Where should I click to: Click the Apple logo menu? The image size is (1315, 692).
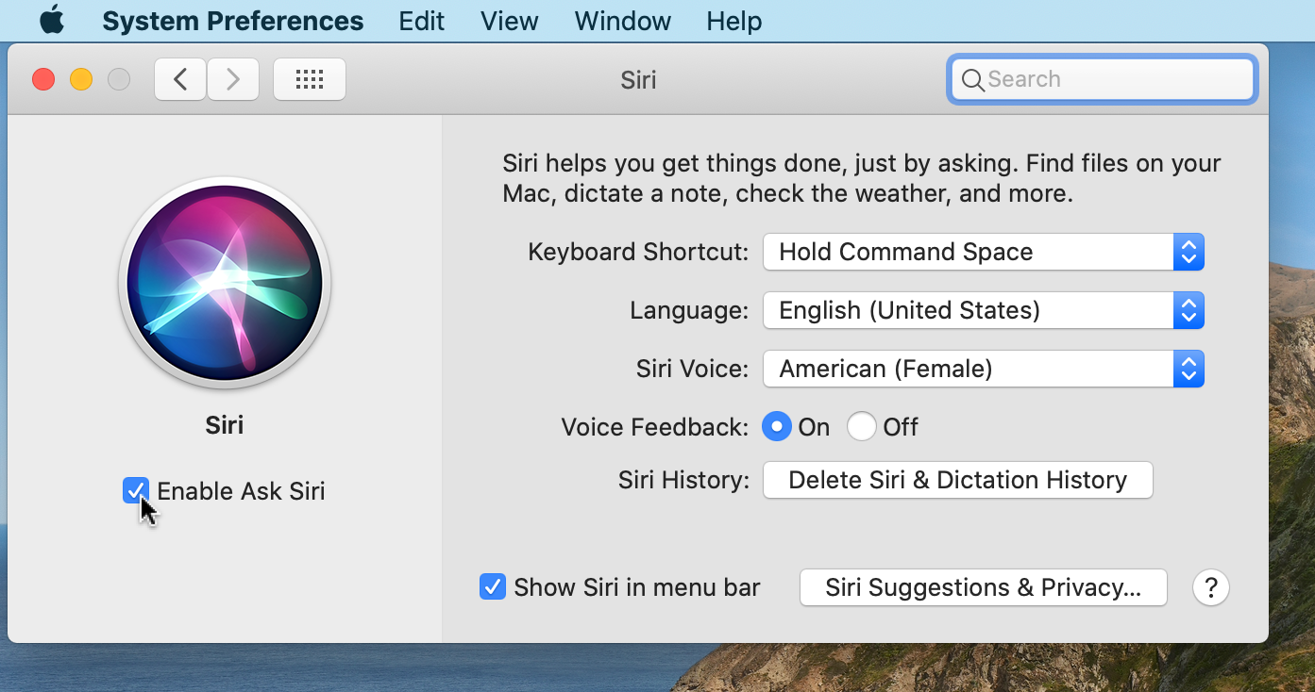pos(52,21)
